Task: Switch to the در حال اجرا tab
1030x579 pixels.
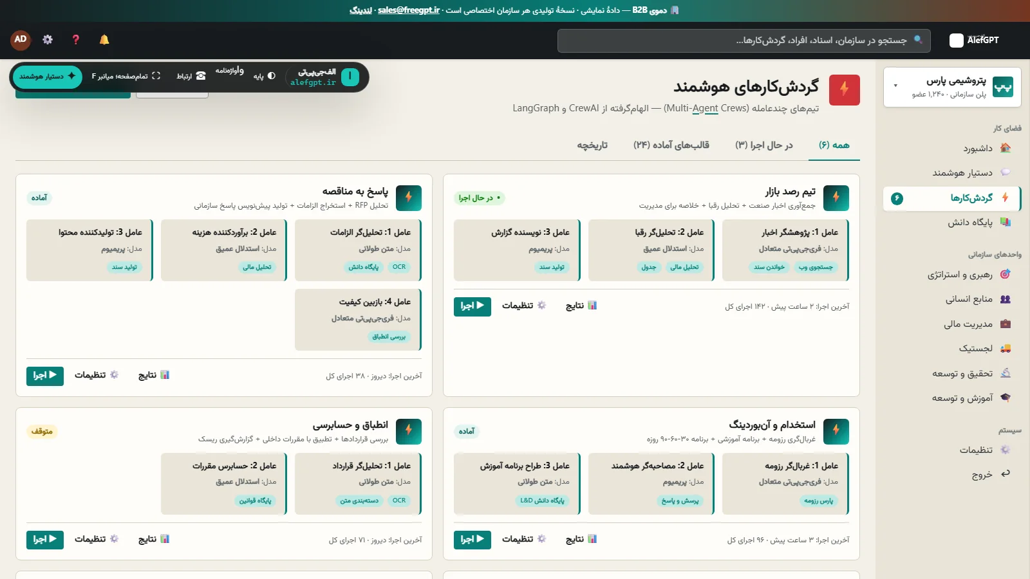Action: pyautogui.click(x=764, y=145)
